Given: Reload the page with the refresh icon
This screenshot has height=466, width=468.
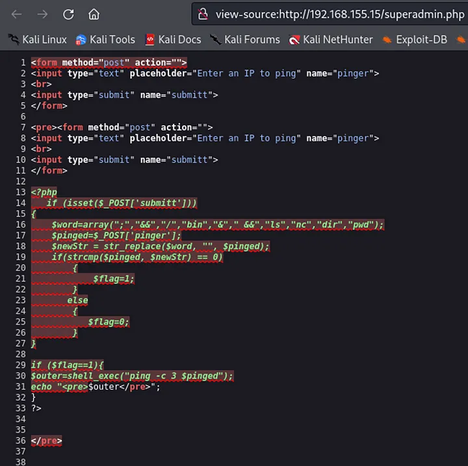Looking at the screenshot, I should pyautogui.click(x=68, y=14).
